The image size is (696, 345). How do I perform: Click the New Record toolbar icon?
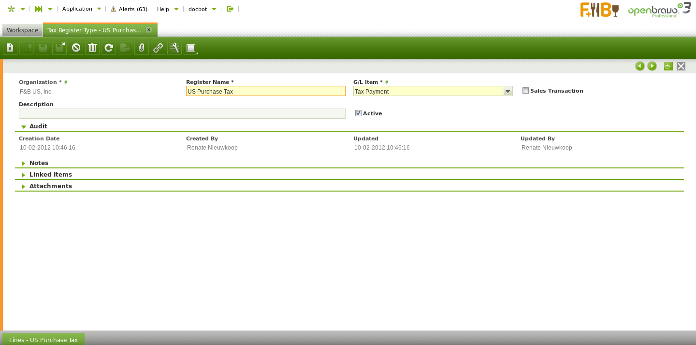coord(10,48)
